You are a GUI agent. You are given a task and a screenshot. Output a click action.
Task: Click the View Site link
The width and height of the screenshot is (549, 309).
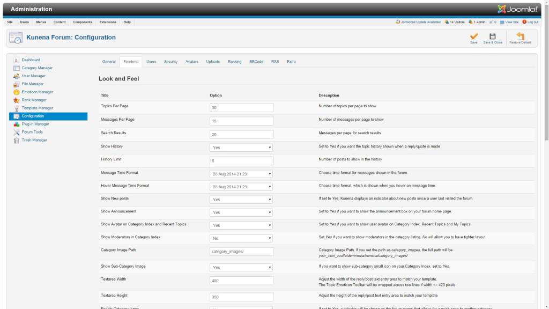[511, 22]
